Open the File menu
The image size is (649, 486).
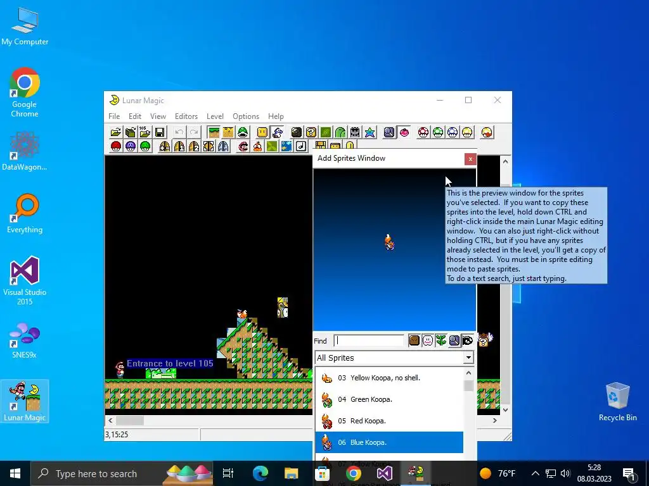[x=114, y=116]
